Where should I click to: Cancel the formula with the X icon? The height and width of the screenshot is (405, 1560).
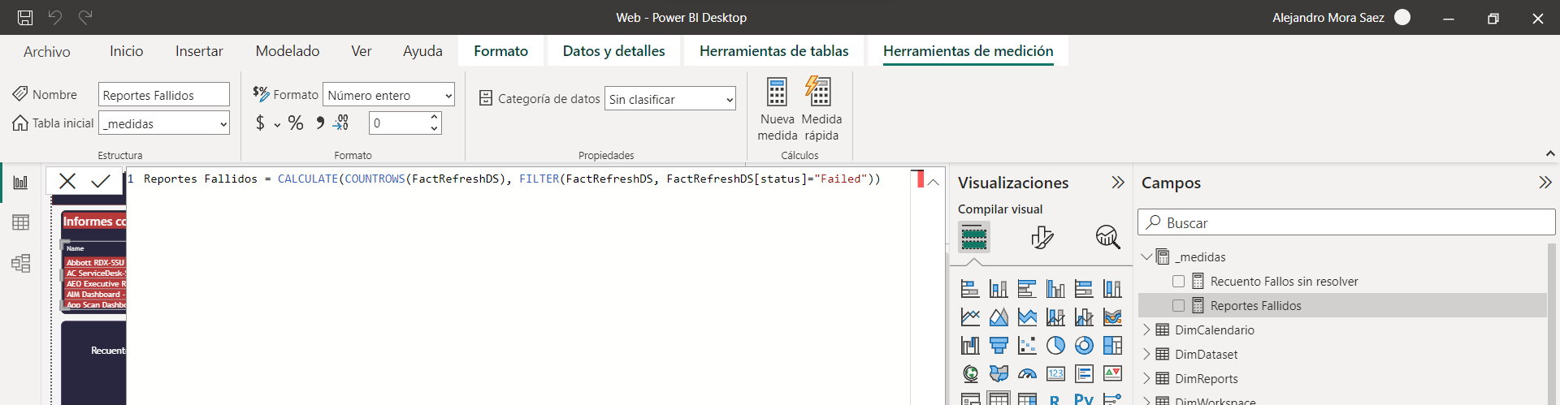pyautogui.click(x=67, y=181)
